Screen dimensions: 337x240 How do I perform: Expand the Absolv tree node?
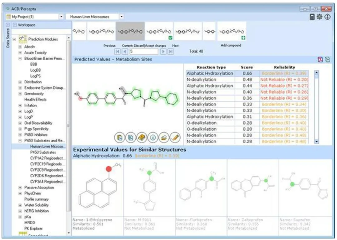point(20,47)
